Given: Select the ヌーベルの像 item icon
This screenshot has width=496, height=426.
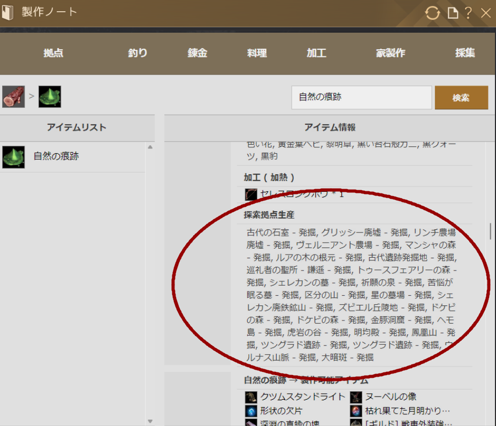Looking at the screenshot, I should (x=356, y=397).
